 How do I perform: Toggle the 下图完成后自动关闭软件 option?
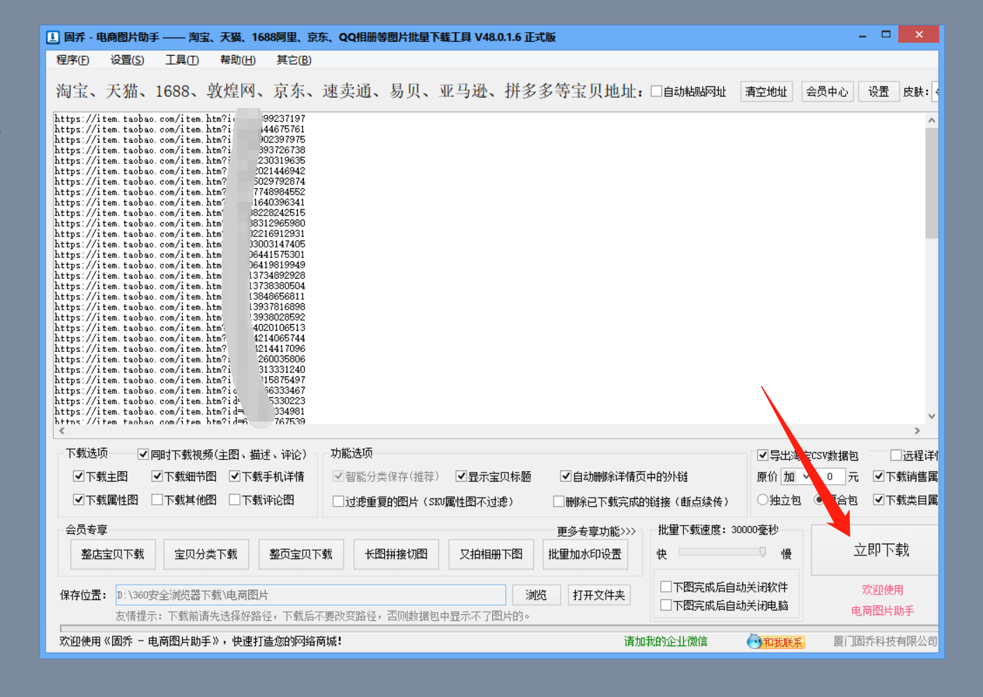coord(666,586)
